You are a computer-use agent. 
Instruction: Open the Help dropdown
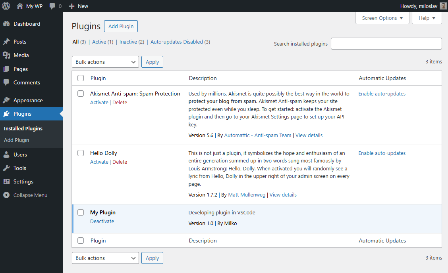[x=427, y=18]
